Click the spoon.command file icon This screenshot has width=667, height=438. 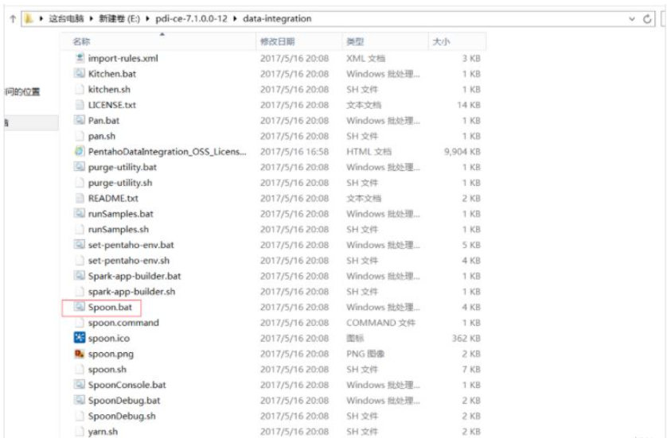80,322
